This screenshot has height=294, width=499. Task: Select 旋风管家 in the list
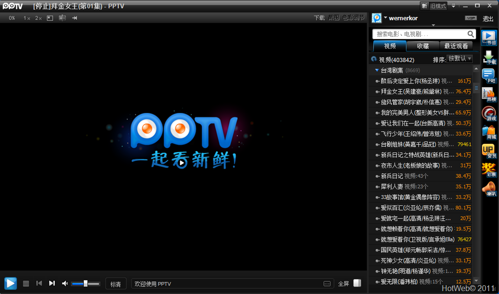click(421, 102)
